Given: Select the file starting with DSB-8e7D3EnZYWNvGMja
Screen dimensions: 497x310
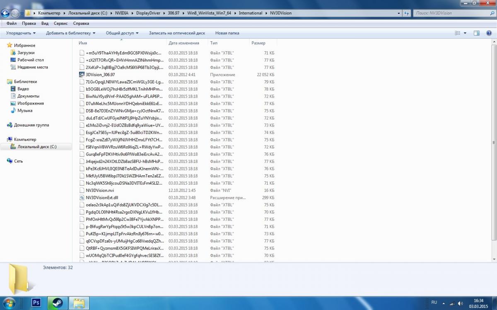Looking at the screenshot, I should pyautogui.click(x=121, y=111).
